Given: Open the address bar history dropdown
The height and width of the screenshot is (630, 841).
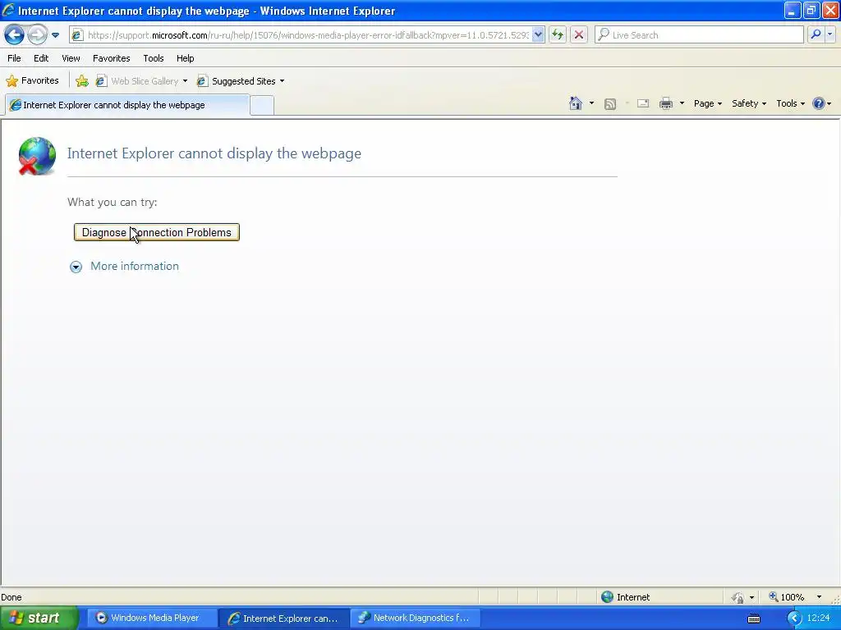Looking at the screenshot, I should point(538,35).
